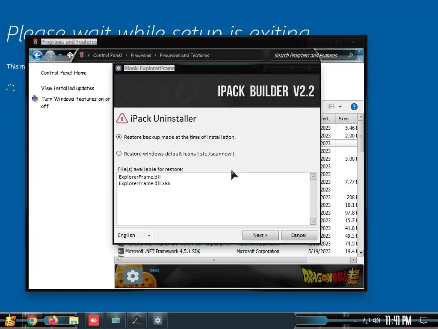The width and height of the screenshot is (438, 329).
Task: Expand arrow between Control Panel and Programs
Action: 126,55
